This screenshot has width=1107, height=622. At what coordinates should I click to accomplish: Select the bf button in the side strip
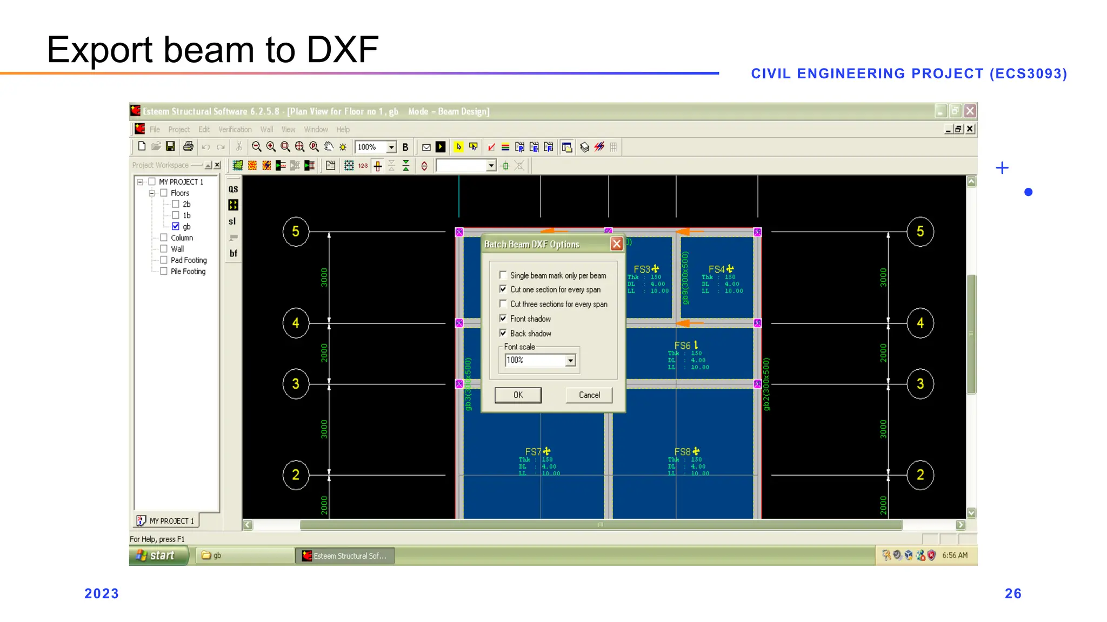click(x=233, y=253)
